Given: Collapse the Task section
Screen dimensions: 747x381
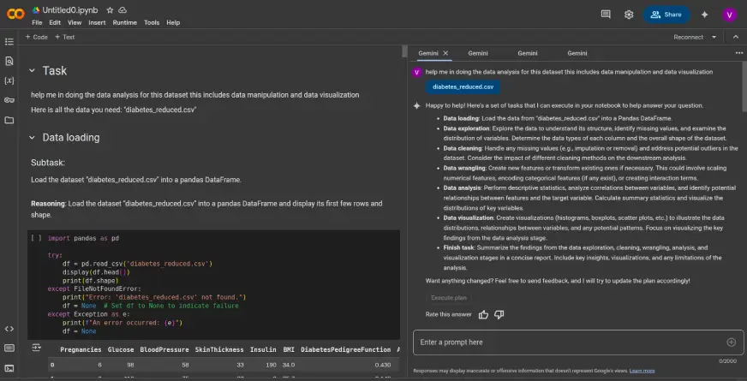Looking at the screenshot, I should 32,71.
